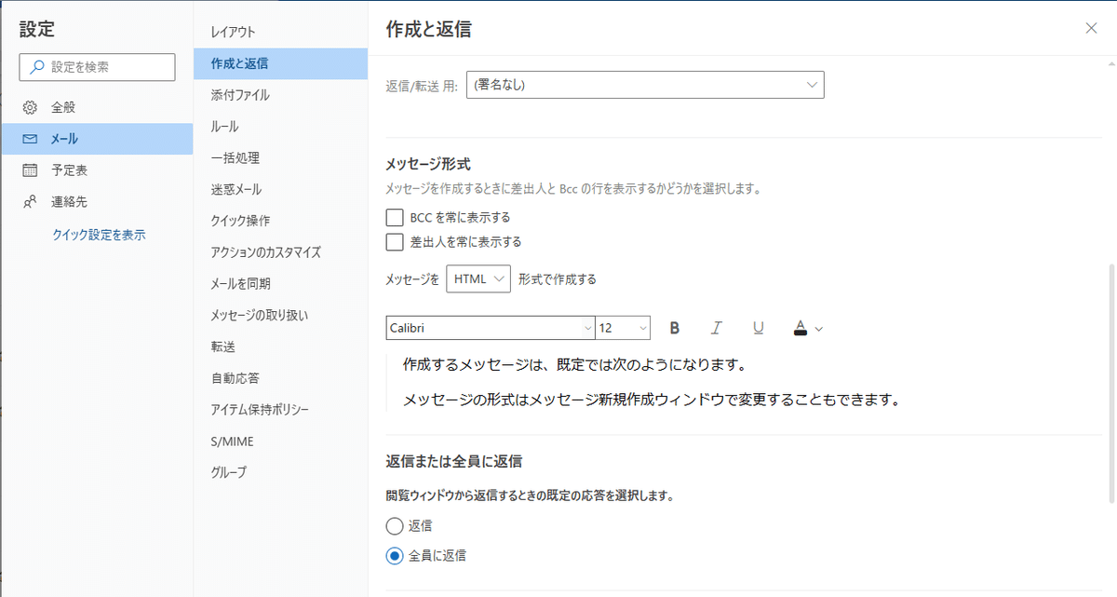Image resolution: width=1117 pixels, height=597 pixels.
Task: Click the Underline formatting icon
Action: [x=759, y=328]
